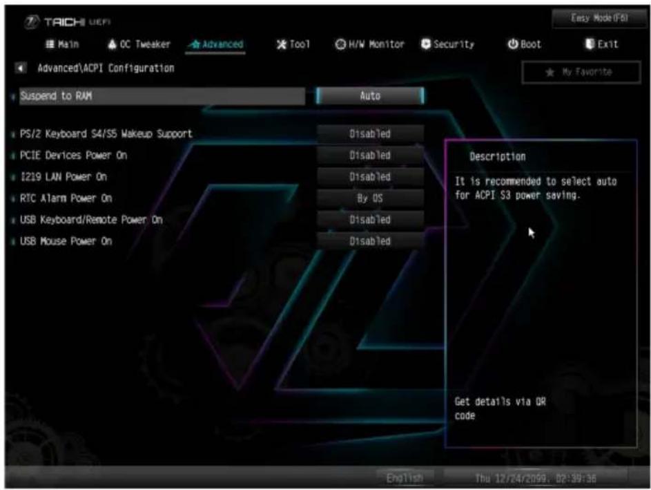Go to H/W Monitor tab
The image size is (651, 490).
[369, 44]
